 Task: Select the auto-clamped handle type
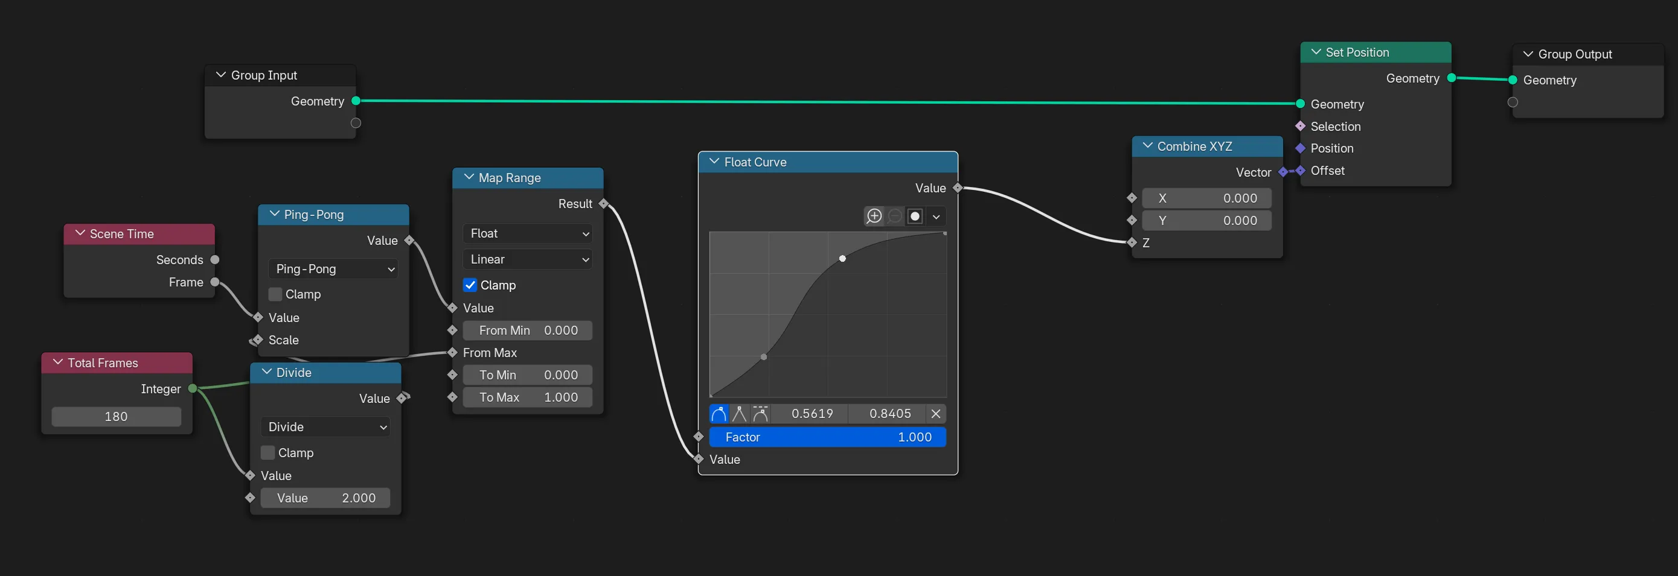(760, 413)
